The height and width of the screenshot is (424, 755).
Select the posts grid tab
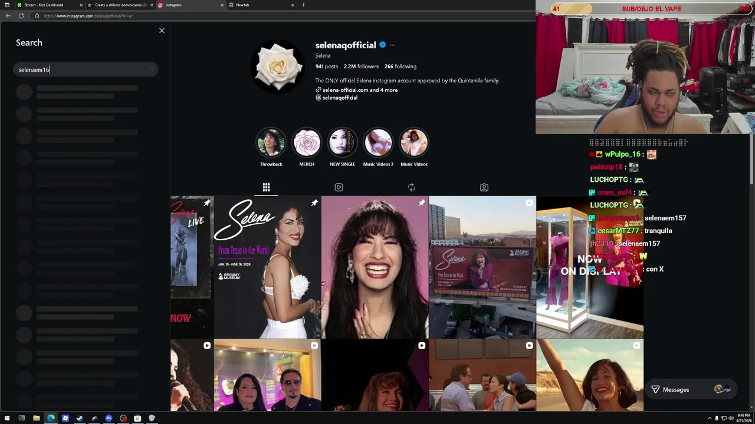(x=266, y=187)
